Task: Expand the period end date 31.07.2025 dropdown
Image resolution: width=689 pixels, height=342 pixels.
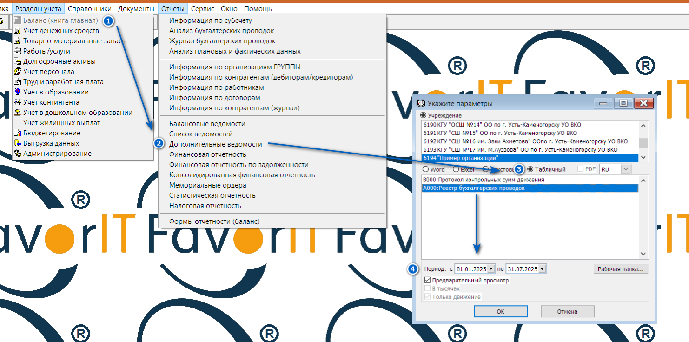Action: click(542, 269)
